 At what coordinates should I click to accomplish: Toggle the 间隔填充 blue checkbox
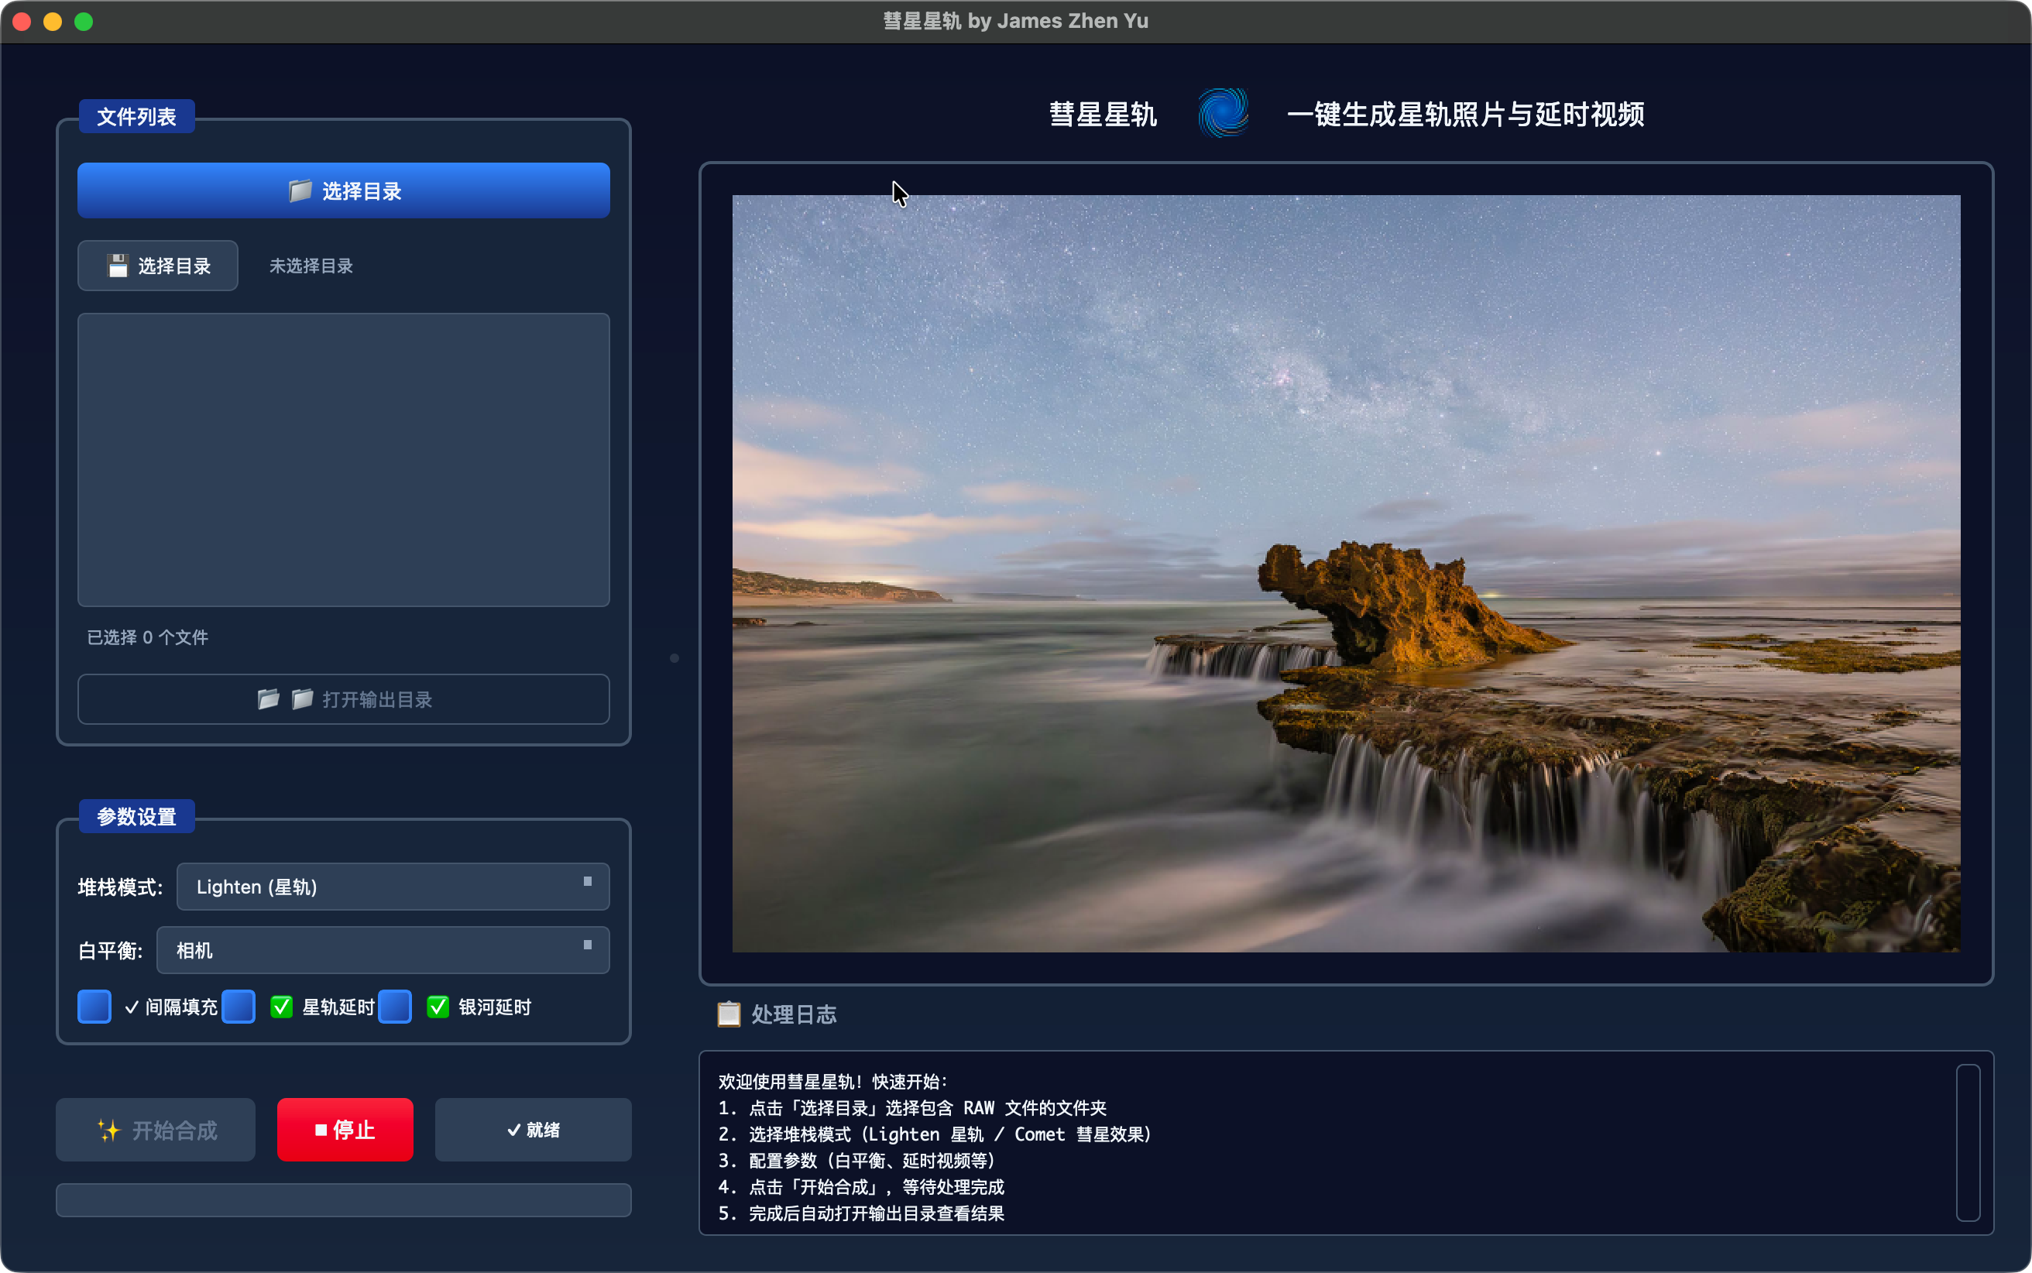point(94,1007)
